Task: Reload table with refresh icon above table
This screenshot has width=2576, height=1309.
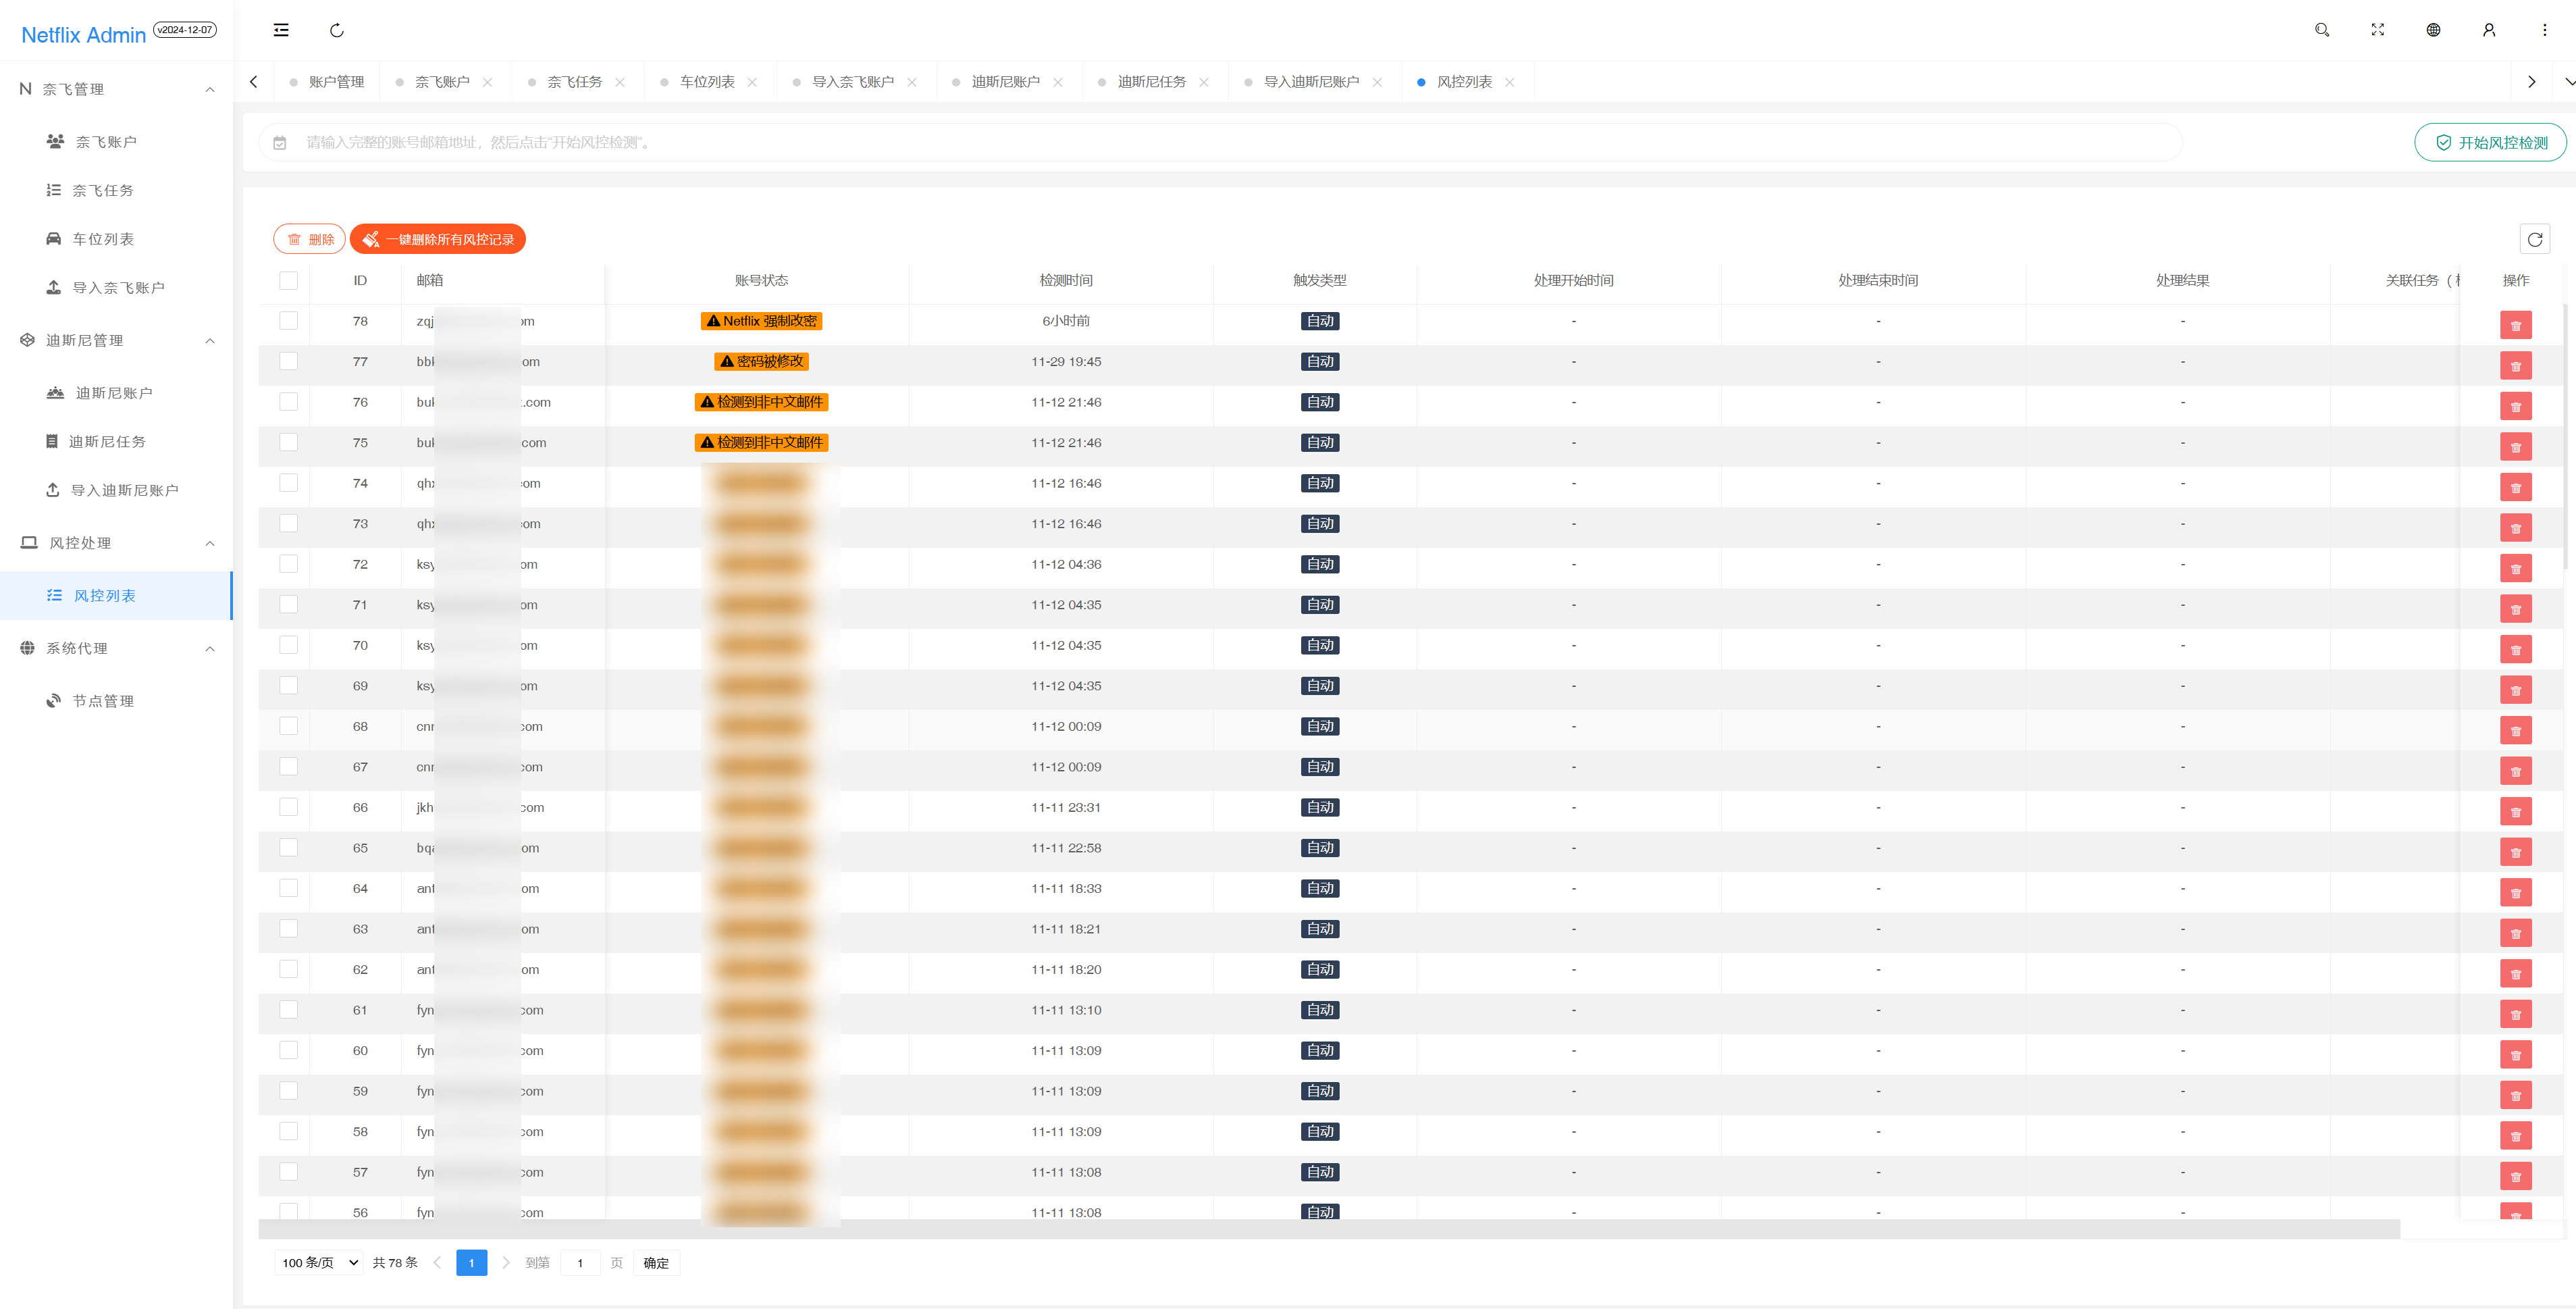Action: tap(2534, 239)
